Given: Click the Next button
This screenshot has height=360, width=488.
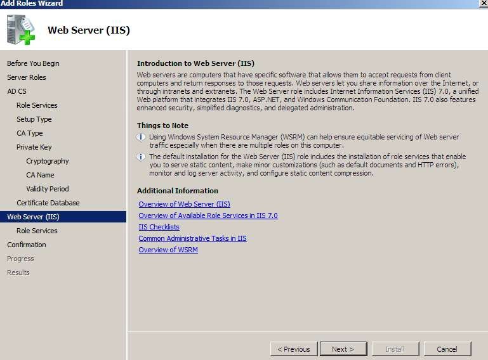Looking at the screenshot, I should [343, 349].
